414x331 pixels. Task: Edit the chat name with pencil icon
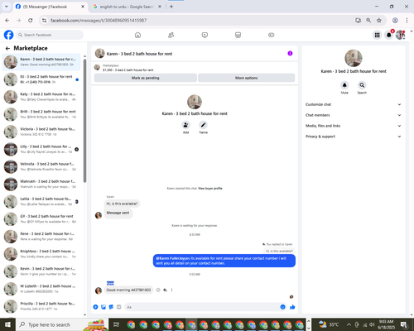[203, 125]
